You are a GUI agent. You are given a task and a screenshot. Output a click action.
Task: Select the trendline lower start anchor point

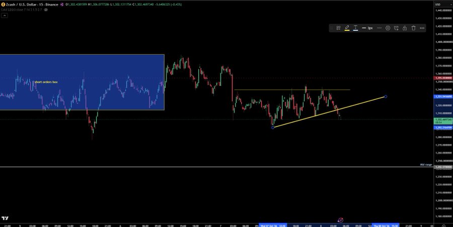click(273, 128)
